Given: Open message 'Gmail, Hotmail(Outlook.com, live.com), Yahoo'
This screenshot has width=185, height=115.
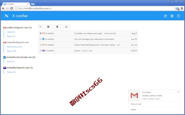Looking at the screenshot, I should (x=97, y=45).
